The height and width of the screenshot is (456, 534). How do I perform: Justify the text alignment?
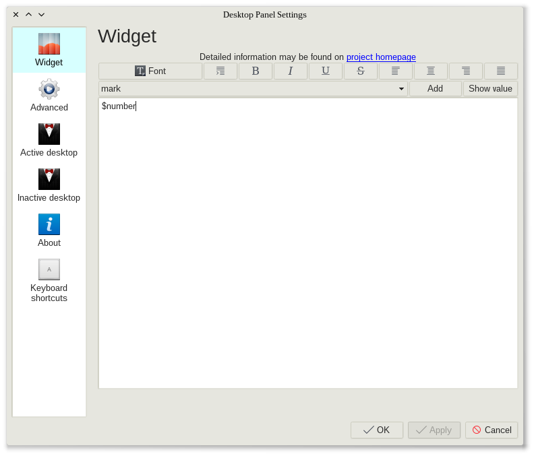[501, 71]
